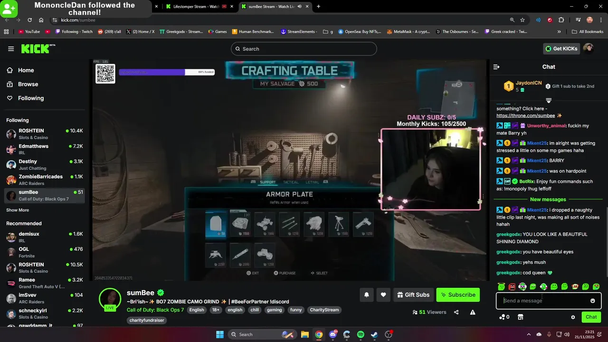Click the channel points balance icon
This screenshot has width=608, height=342.
click(x=502, y=317)
